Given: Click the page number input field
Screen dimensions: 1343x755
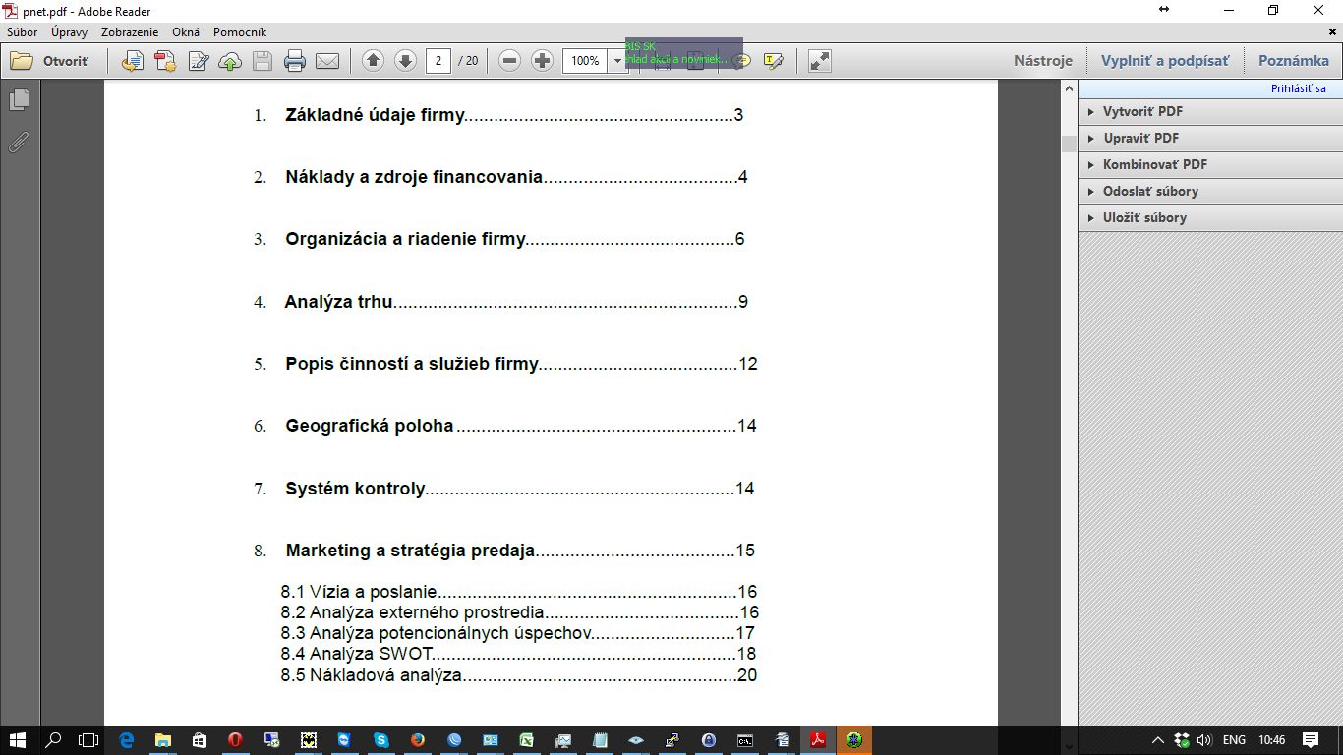Looking at the screenshot, I should coord(438,61).
